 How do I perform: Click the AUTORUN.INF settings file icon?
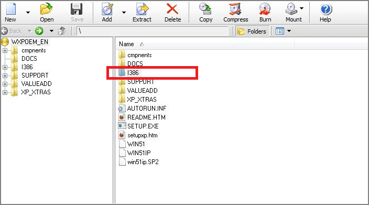tap(122, 108)
